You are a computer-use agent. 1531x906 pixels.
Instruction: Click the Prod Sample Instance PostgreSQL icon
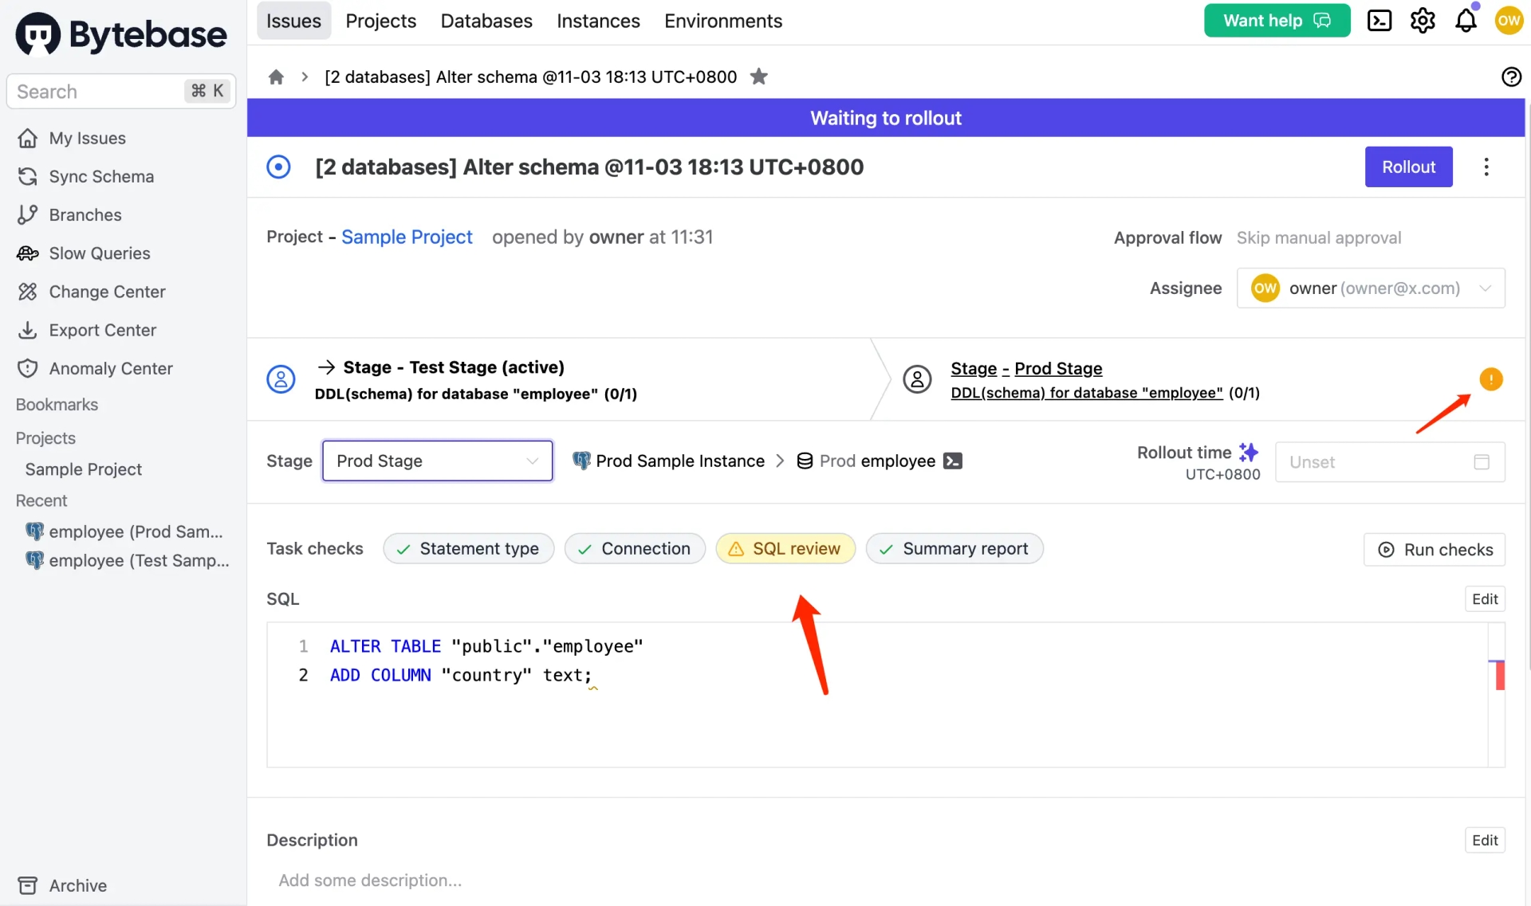click(x=581, y=461)
